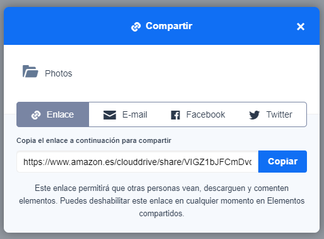Select the Photos folder name label
This screenshot has height=239, width=324.
pos(59,73)
